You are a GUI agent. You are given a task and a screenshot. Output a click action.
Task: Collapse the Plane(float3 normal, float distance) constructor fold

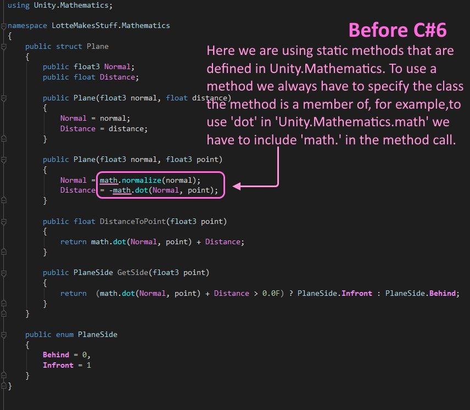pyautogui.click(x=4, y=99)
